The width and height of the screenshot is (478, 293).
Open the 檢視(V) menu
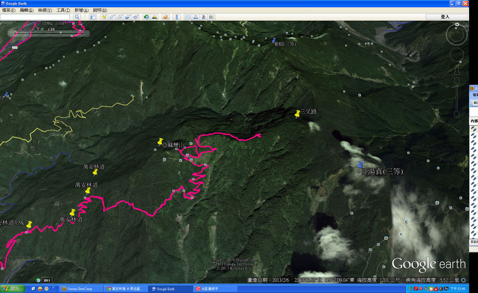click(45, 10)
